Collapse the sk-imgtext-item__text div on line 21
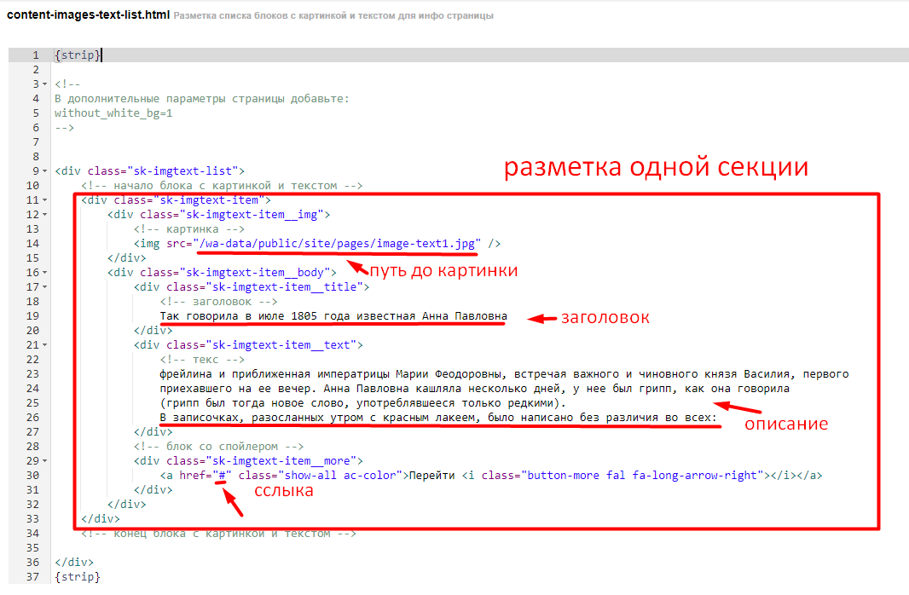Viewport: 909px width, 595px height. coord(44,345)
